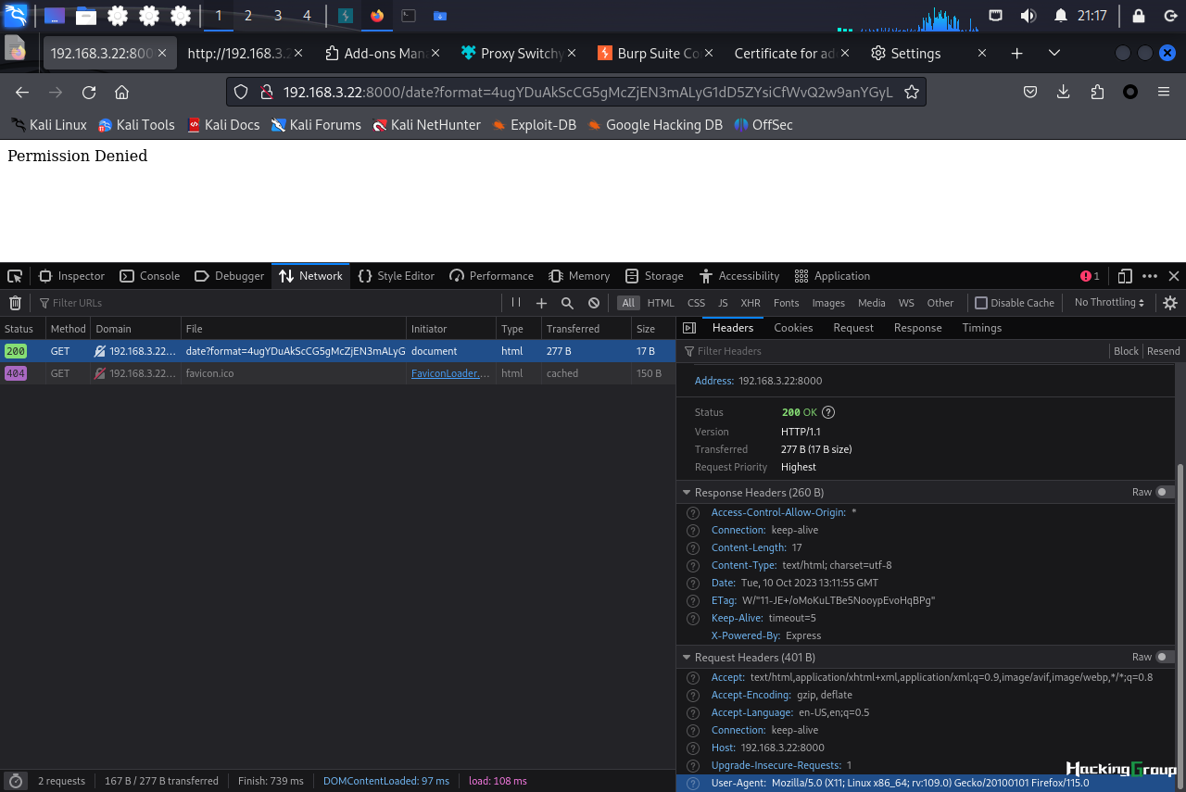Screen dimensions: 1186x792
Task: Pause network recording in devtools toolbar
Action: tap(516, 303)
